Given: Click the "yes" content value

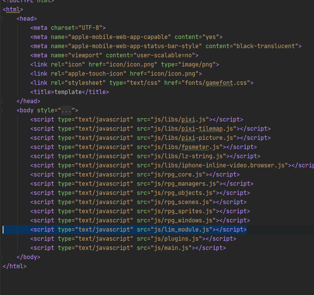Looking at the screenshot, I should coord(210,37).
